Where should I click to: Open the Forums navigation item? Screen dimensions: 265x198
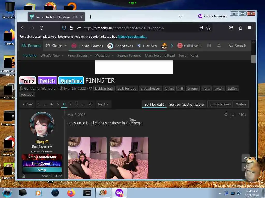click(x=31, y=46)
